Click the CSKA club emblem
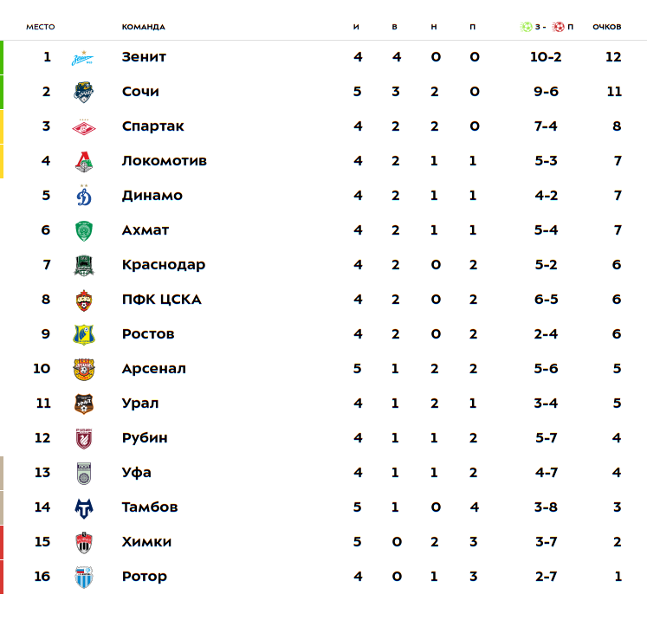Screen dimensions: 647x620 [x=84, y=300]
